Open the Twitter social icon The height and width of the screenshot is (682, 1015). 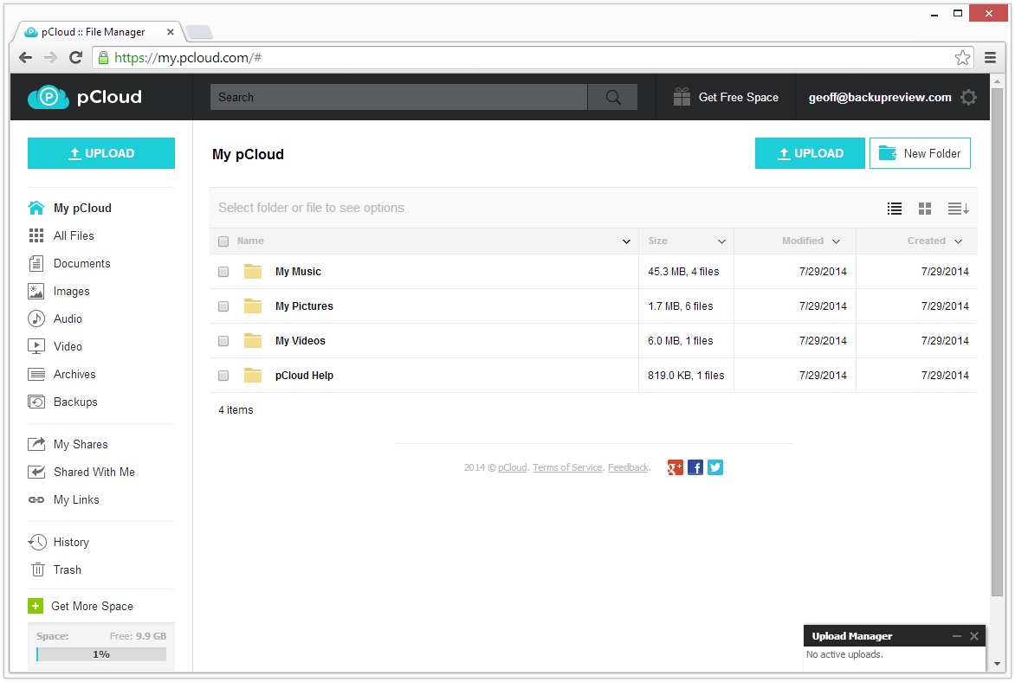click(x=715, y=467)
